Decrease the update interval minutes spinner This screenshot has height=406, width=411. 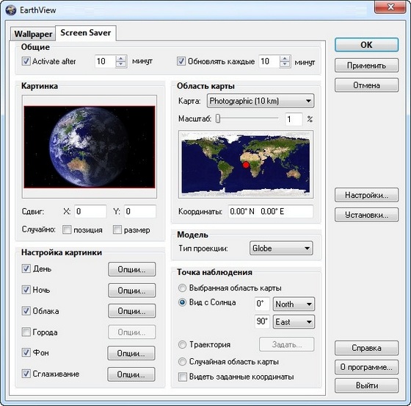285,65
